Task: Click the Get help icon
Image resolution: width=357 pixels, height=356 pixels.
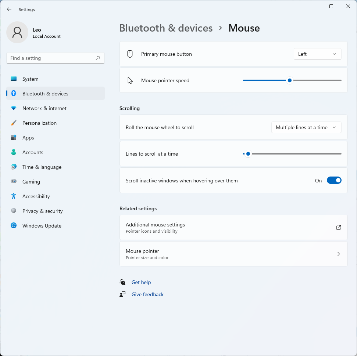Action: (x=122, y=282)
